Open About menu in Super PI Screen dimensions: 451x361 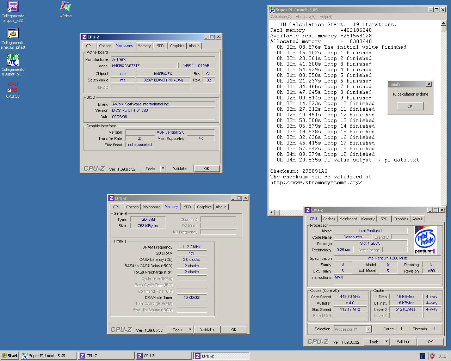(x=305, y=17)
